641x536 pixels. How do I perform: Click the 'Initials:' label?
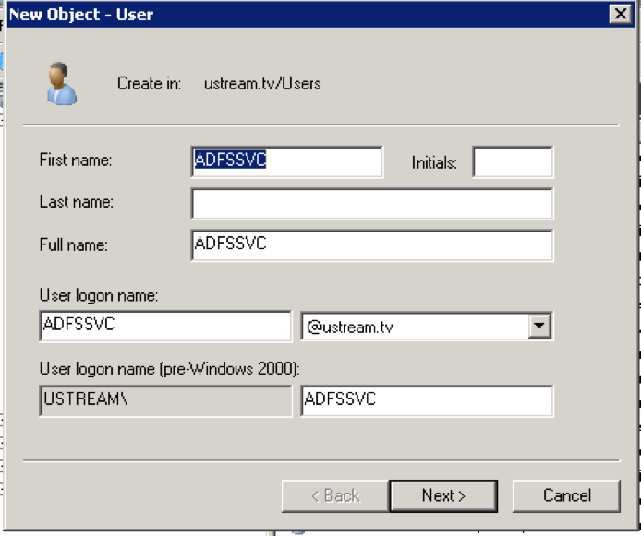click(x=434, y=163)
